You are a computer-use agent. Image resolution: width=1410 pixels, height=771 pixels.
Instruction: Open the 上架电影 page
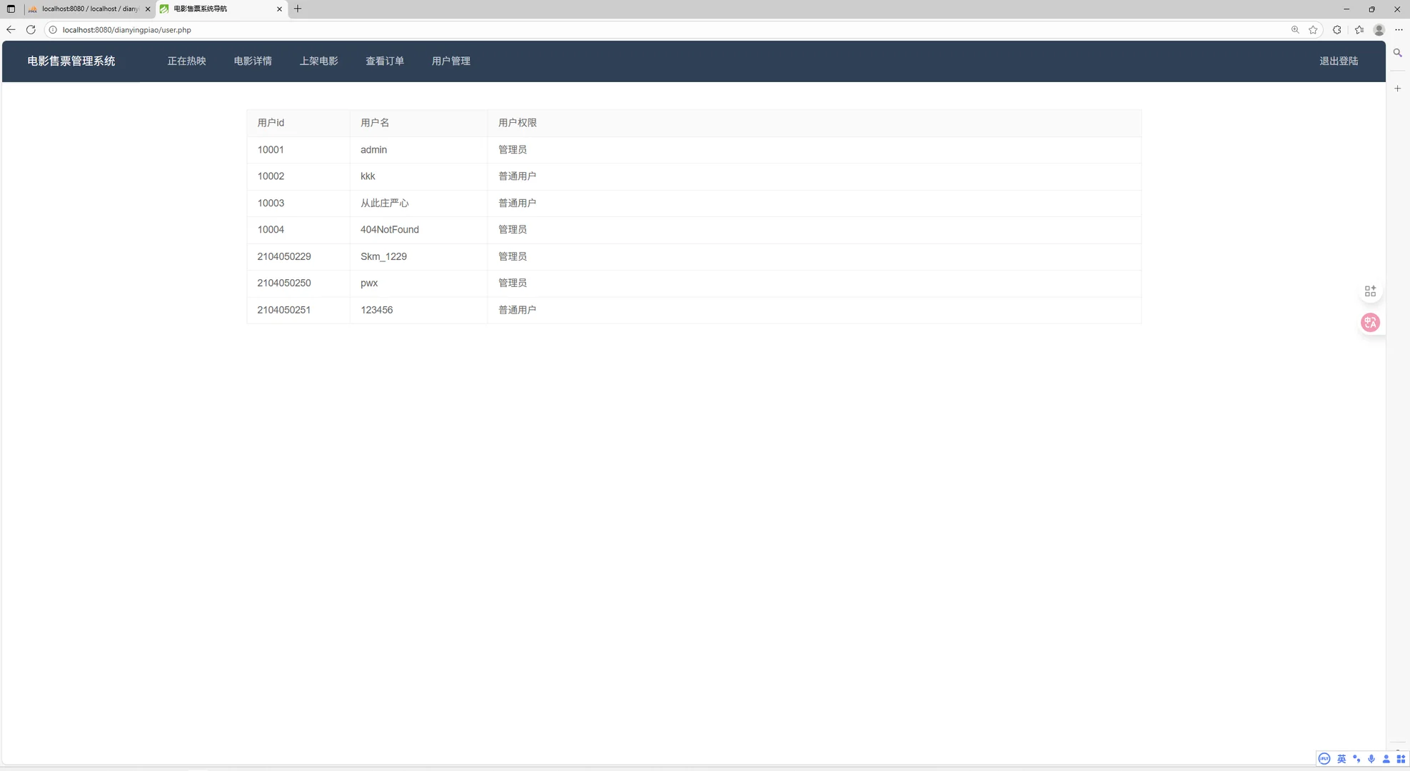[x=318, y=61]
